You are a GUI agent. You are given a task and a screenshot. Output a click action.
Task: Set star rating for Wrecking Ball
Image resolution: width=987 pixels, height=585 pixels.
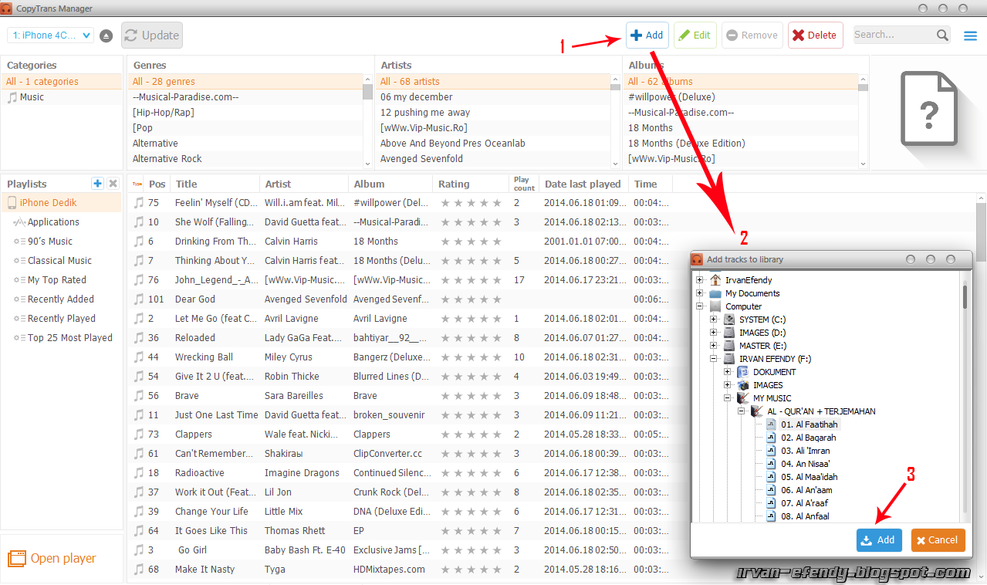pyautogui.click(x=471, y=357)
